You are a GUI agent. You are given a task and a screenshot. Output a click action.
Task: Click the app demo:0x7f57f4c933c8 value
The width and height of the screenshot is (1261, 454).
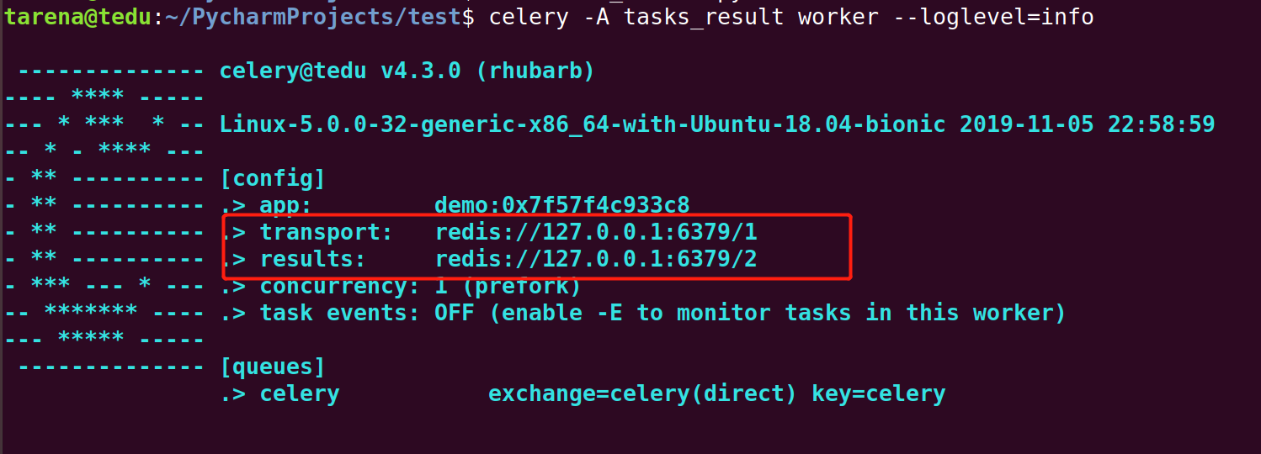point(561,205)
